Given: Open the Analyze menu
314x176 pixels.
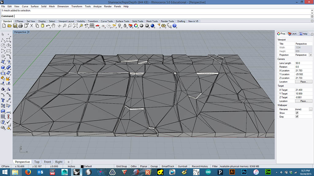Looking at the screenshot, I should tap(97, 6).
